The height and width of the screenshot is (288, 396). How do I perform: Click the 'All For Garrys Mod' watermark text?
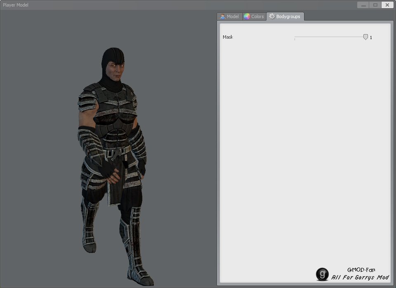click(360, 277)
